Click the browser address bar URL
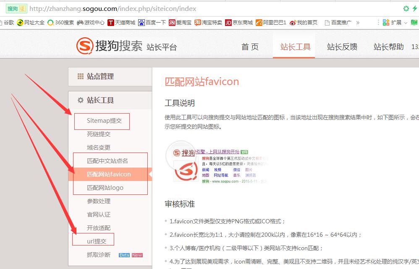 pos(113,9)
